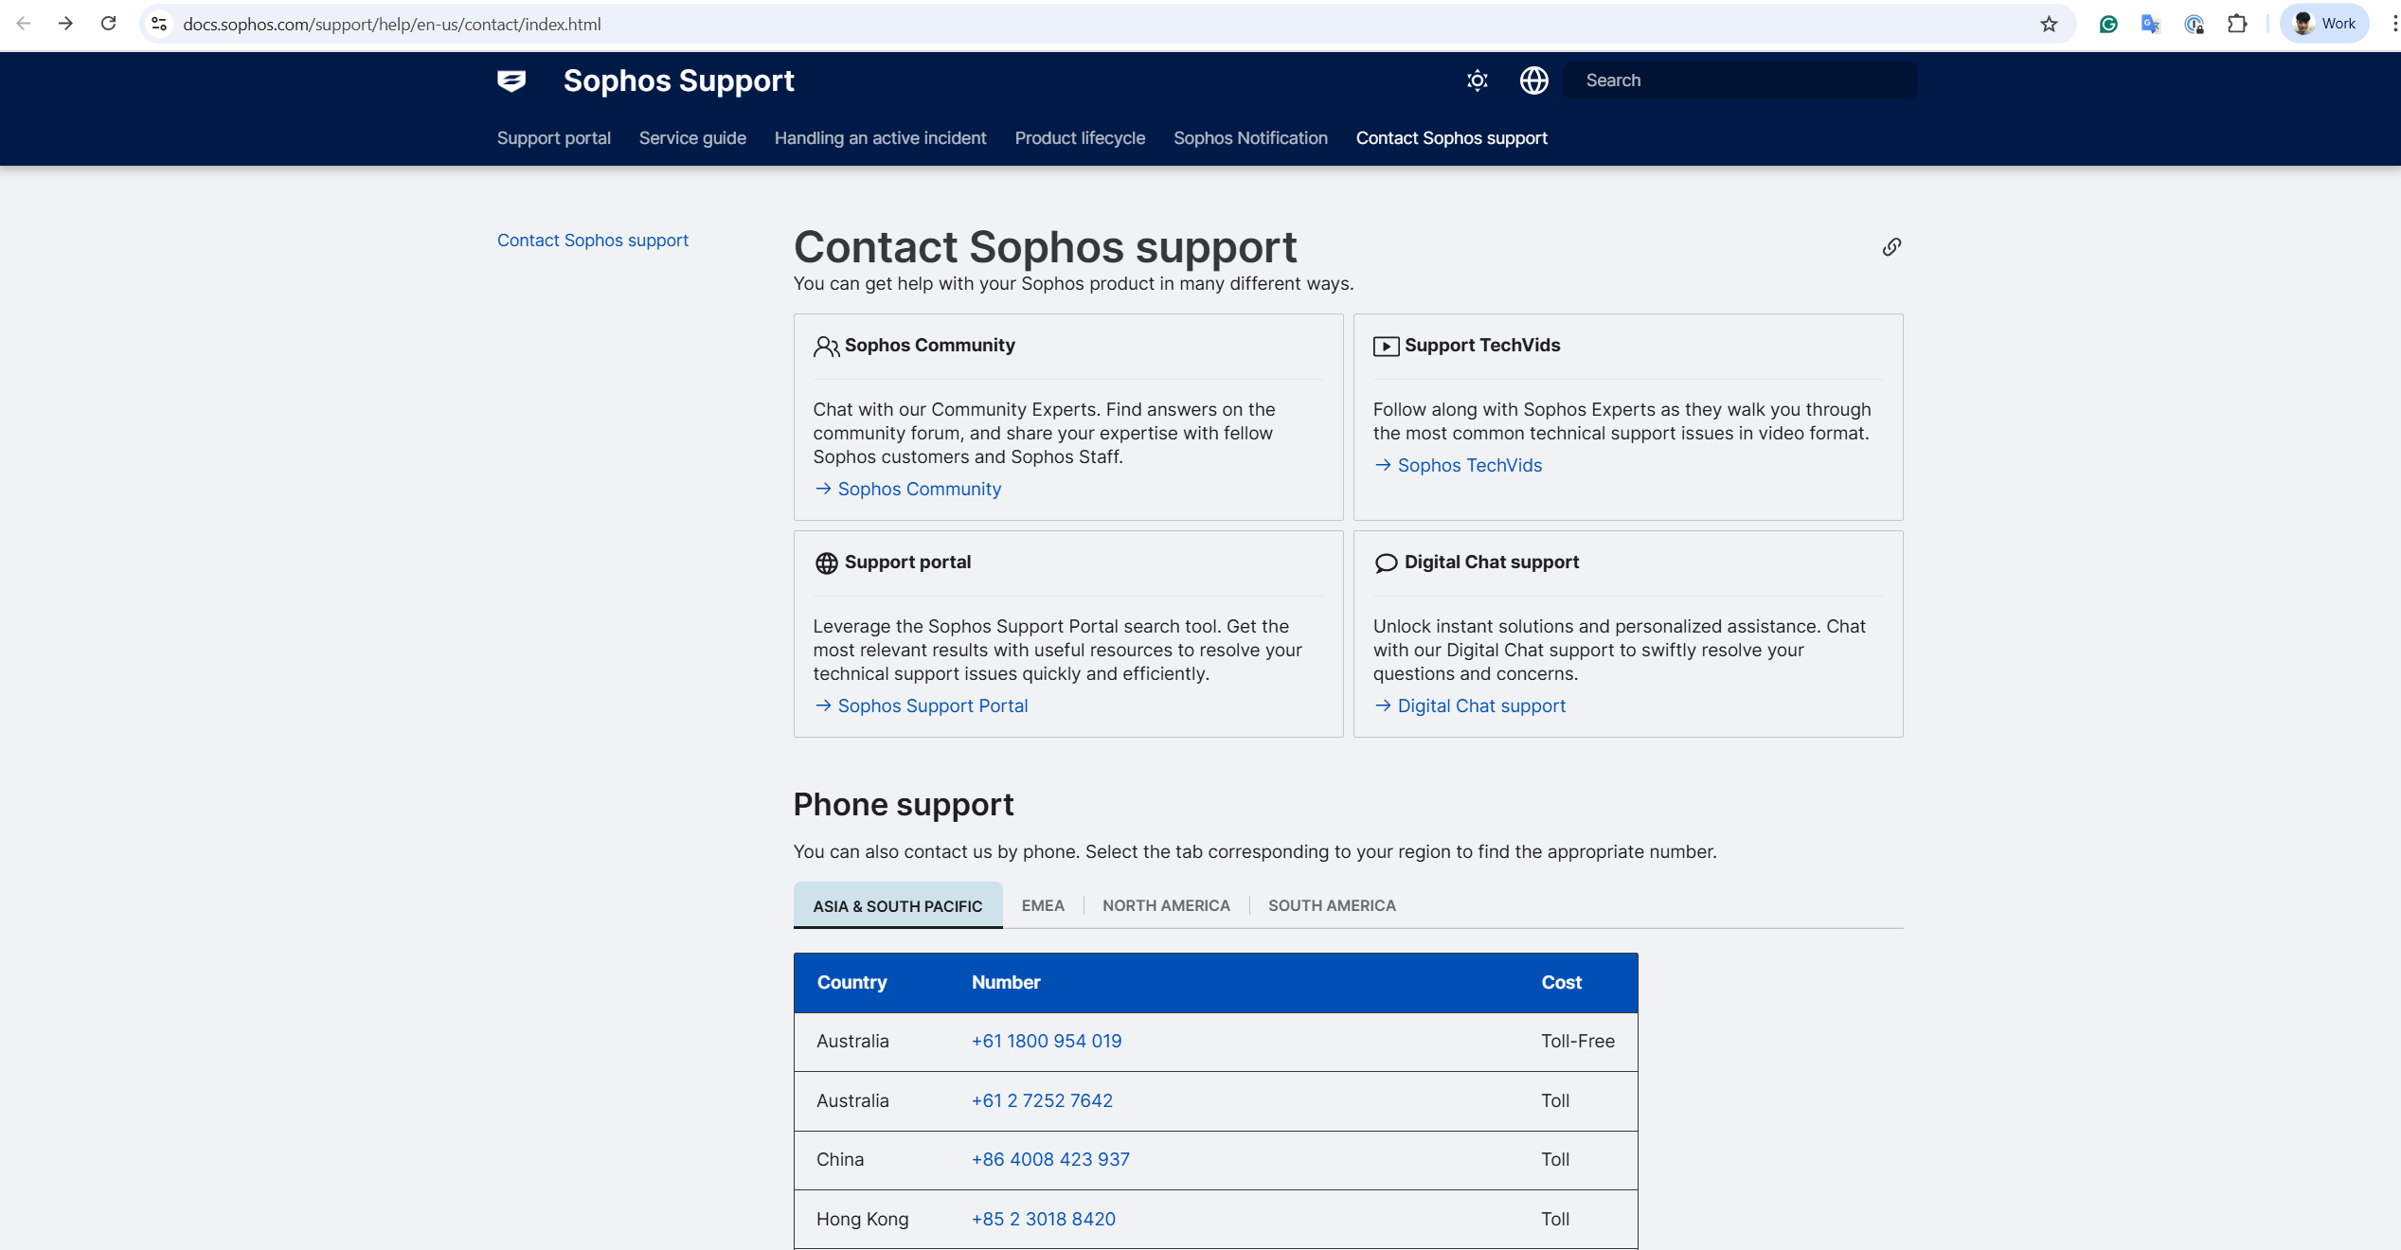Click the Sophos Community people icon

coord(826,347)
